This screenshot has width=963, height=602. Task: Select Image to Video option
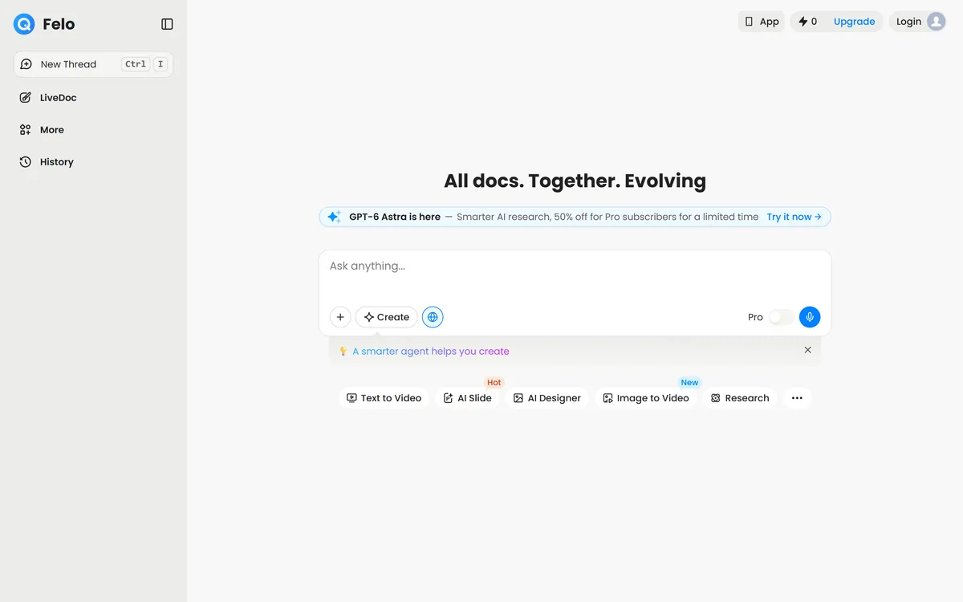pyautogui.click(x=646, y=398)
